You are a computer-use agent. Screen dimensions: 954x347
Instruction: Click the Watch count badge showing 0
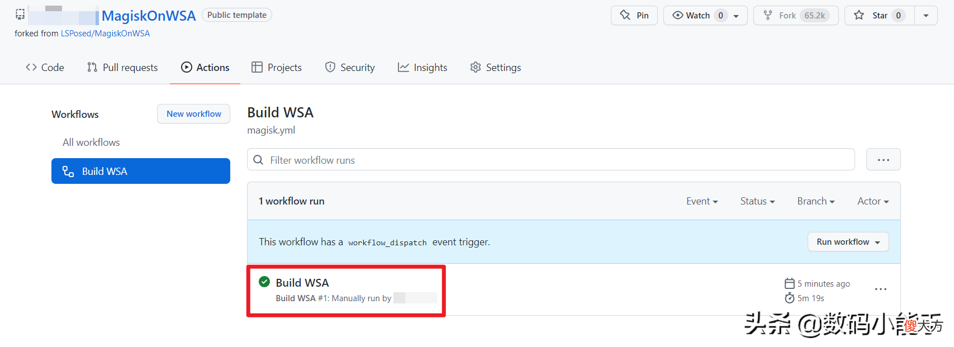click(x=721, y=16)
